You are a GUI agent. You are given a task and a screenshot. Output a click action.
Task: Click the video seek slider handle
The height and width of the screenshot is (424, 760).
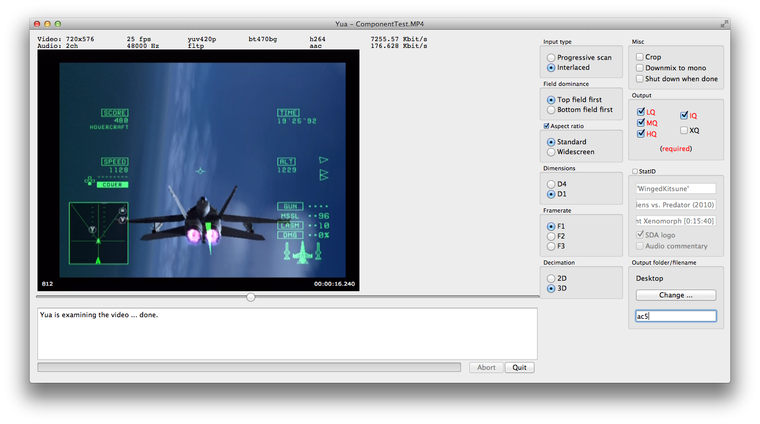(251, 297)
